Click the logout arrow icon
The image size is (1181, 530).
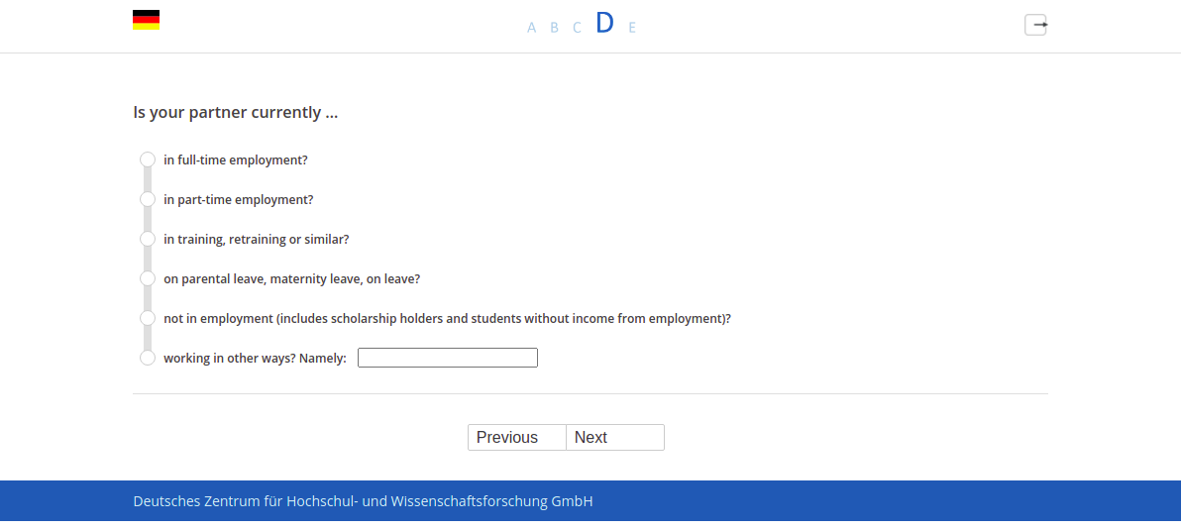(x=1035, y=25)
